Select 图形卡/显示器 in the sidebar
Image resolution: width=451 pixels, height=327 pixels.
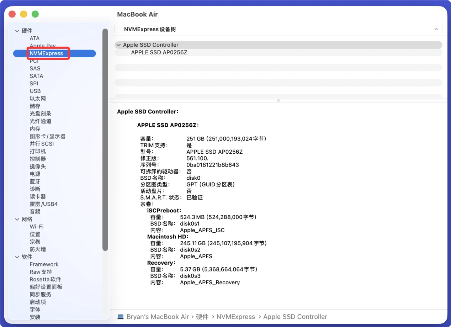[48, 136]
